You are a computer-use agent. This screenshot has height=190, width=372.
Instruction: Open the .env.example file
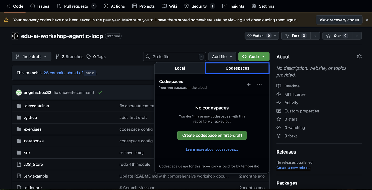36,176
